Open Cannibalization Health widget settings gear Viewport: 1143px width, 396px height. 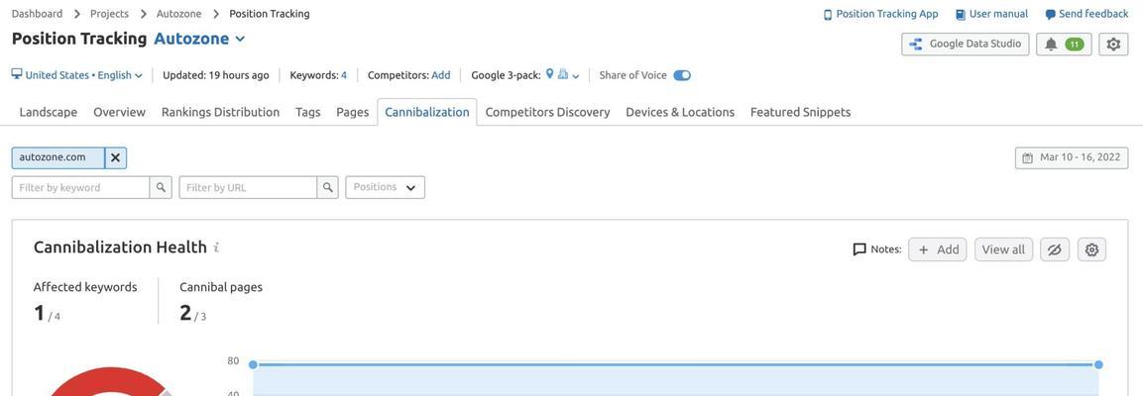coord(1091,249)
